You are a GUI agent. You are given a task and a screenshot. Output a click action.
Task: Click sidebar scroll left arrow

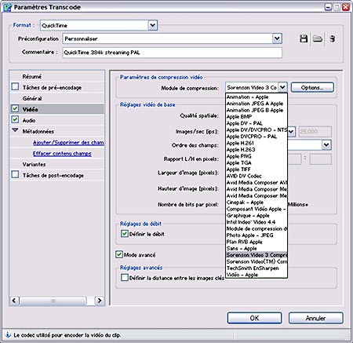point(14,301)
